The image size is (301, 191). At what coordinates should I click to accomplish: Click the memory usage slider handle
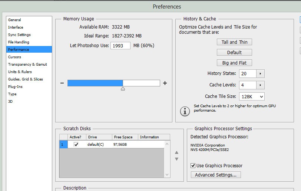123,89
